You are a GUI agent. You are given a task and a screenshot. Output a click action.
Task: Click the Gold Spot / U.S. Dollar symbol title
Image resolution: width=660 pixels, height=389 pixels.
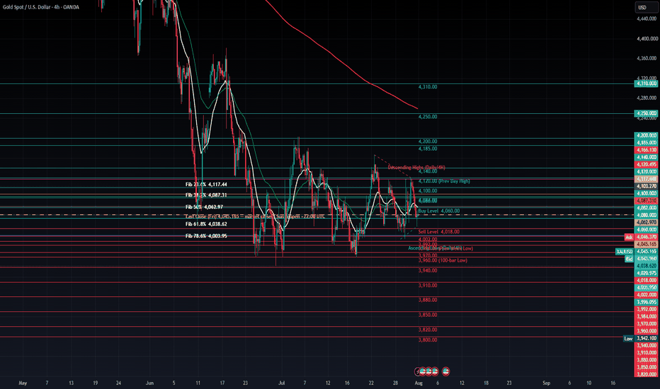(x=41, y=7)
